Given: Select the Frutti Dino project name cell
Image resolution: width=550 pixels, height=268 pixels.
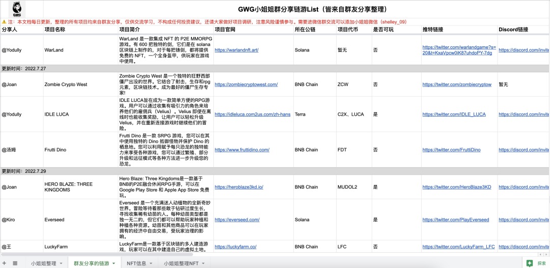Looking at the screenshot, I should tap(80, 150).
